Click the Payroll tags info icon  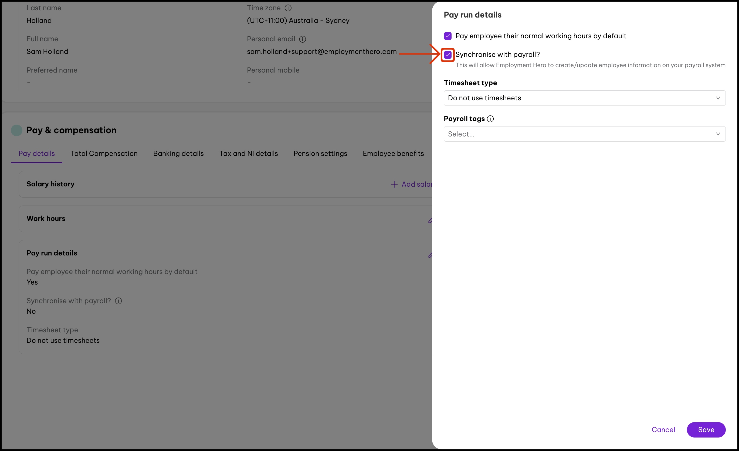490,119
